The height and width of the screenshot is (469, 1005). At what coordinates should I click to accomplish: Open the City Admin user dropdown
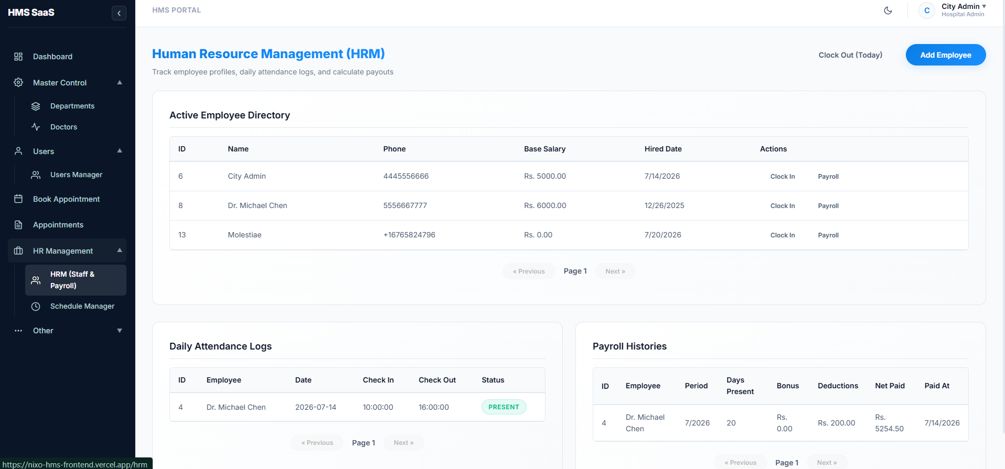[x=964, y=10]
